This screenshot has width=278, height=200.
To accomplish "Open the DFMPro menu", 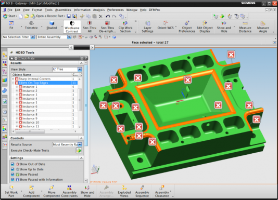I will pos(155,10).
